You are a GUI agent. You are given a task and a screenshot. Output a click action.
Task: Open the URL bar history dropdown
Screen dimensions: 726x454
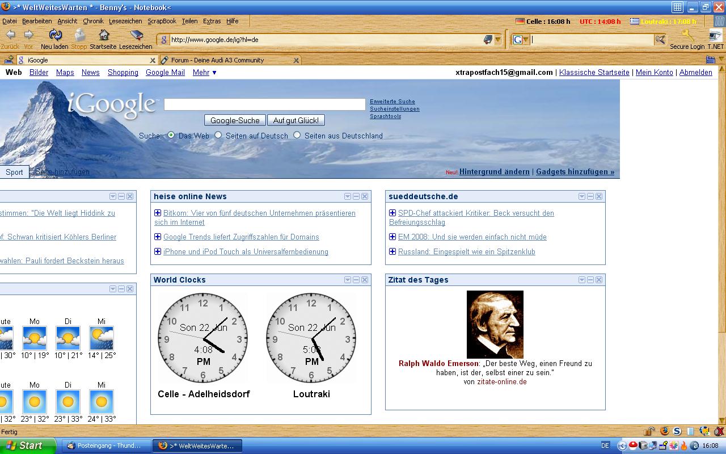(x=498, y=40)
